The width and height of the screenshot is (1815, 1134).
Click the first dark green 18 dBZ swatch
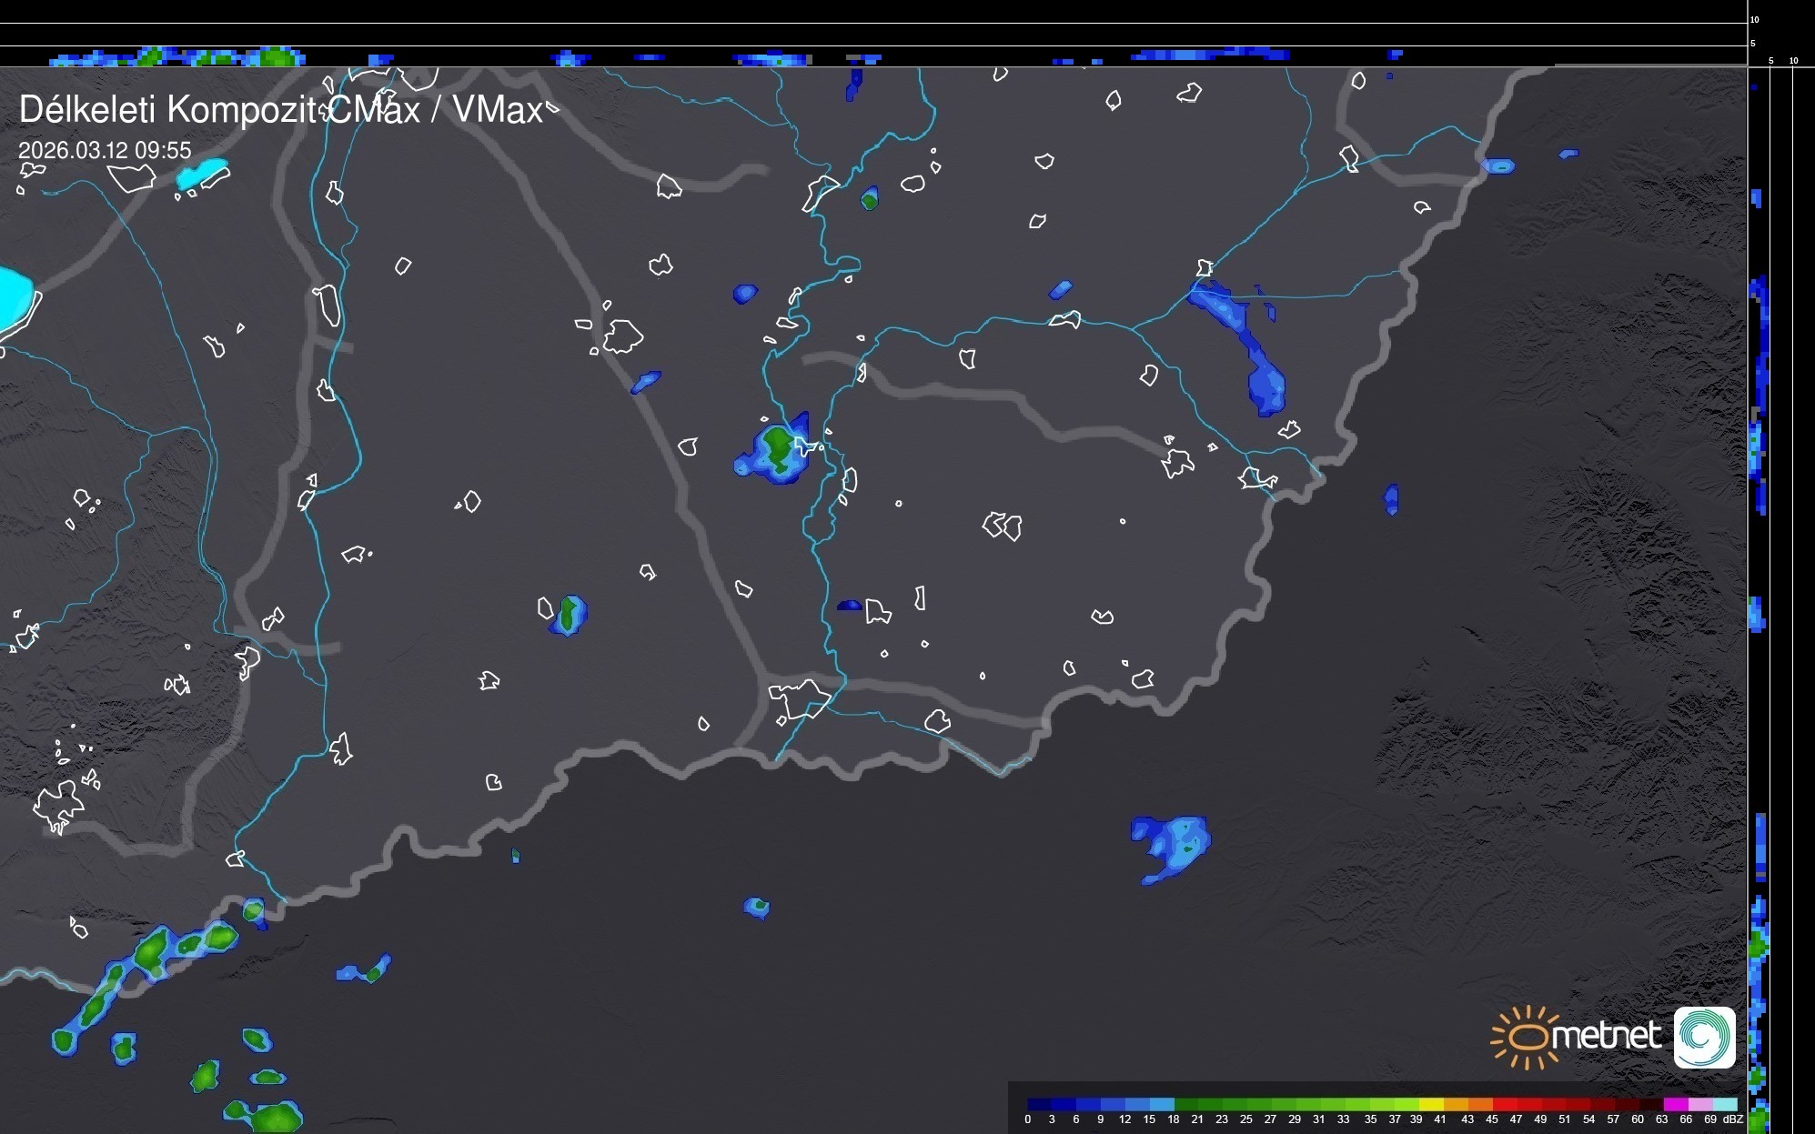pyautogui.click(x=1186, y=1104)
